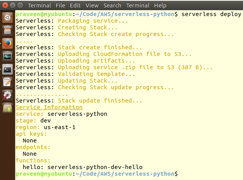Maximize the terminal window
Screen dimensions: 243x180
pos(20,5)
